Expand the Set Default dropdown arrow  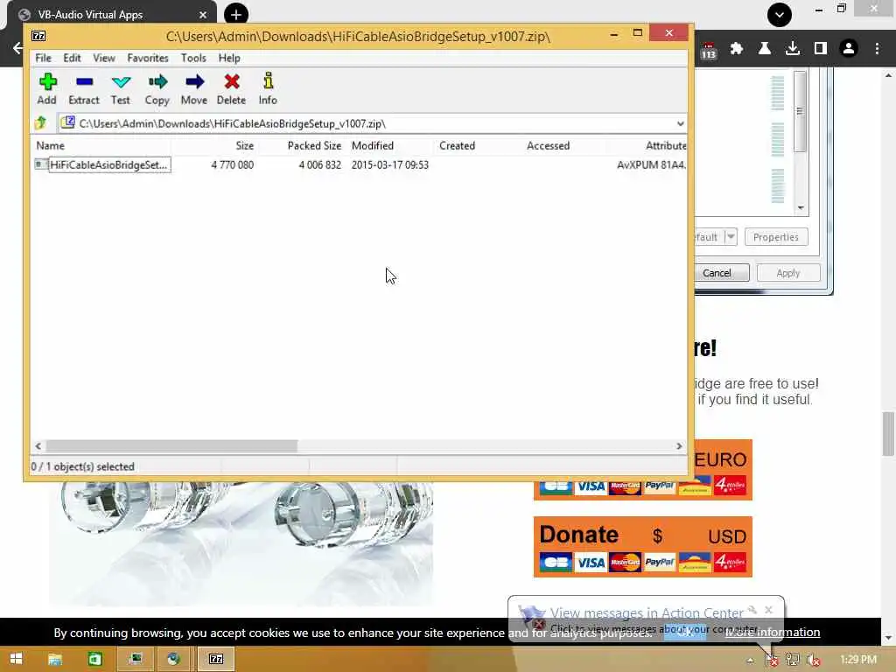click(x=731, y=237)
